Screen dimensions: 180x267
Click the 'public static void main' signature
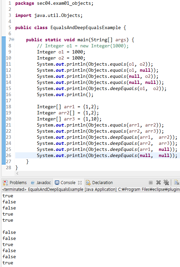tap(80, 40)
